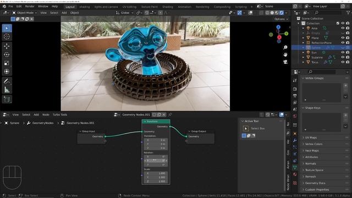Click the Translation X field in Transform node

(x=156, y=140)
